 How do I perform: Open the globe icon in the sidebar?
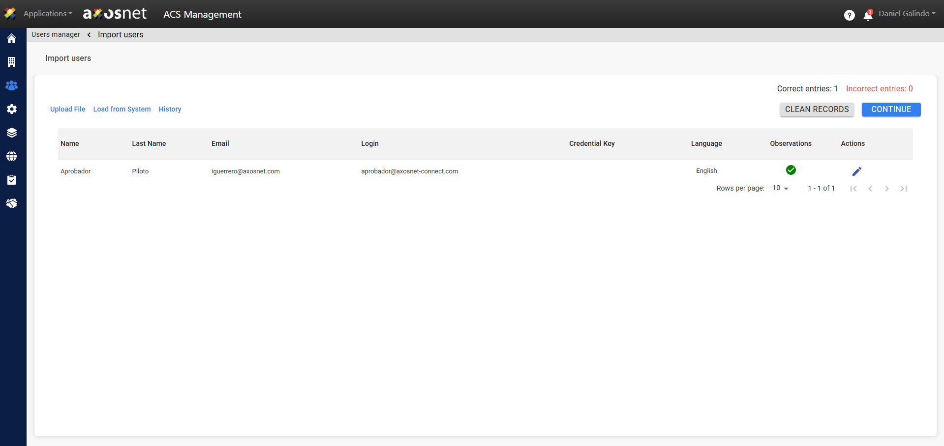[x=12, y=156]
